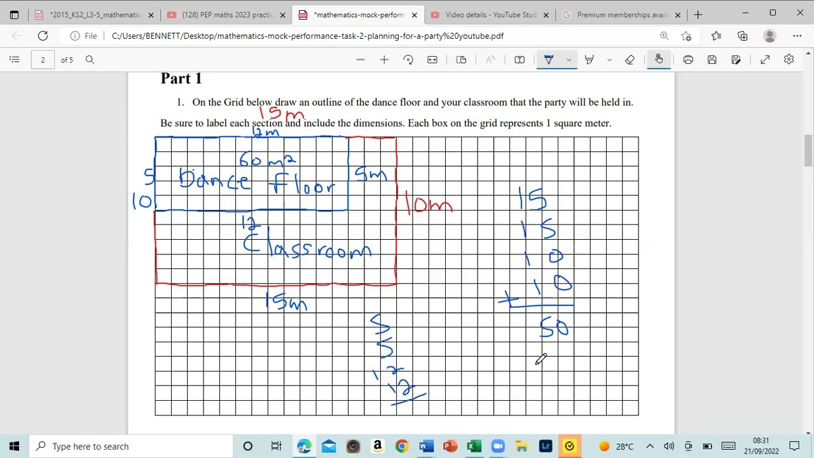Image resolution: width=814 pixels, height=458 pixels.
Task: Expand the Draw pen options arrow
Action: (569, 60)
